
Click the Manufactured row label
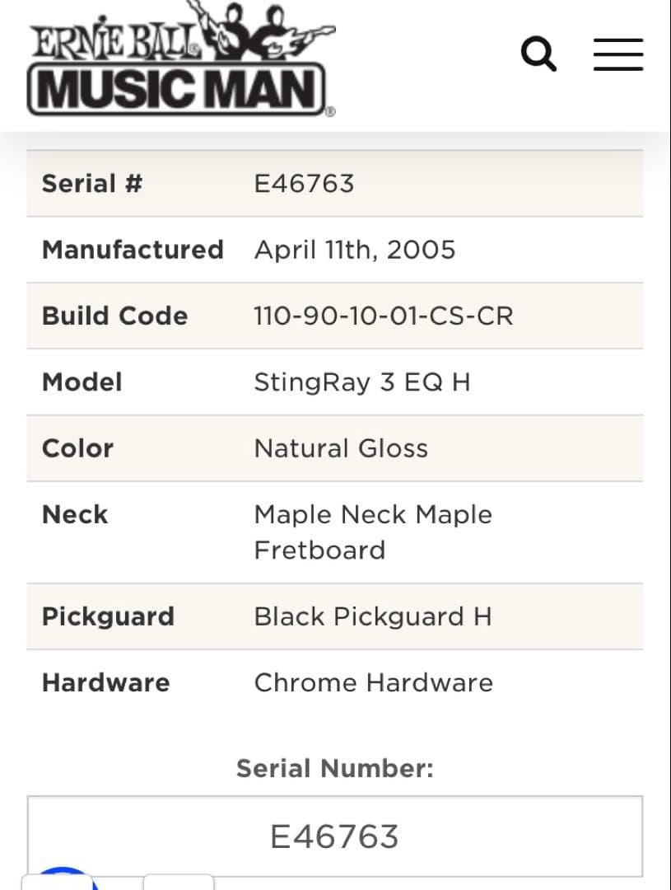133,250
